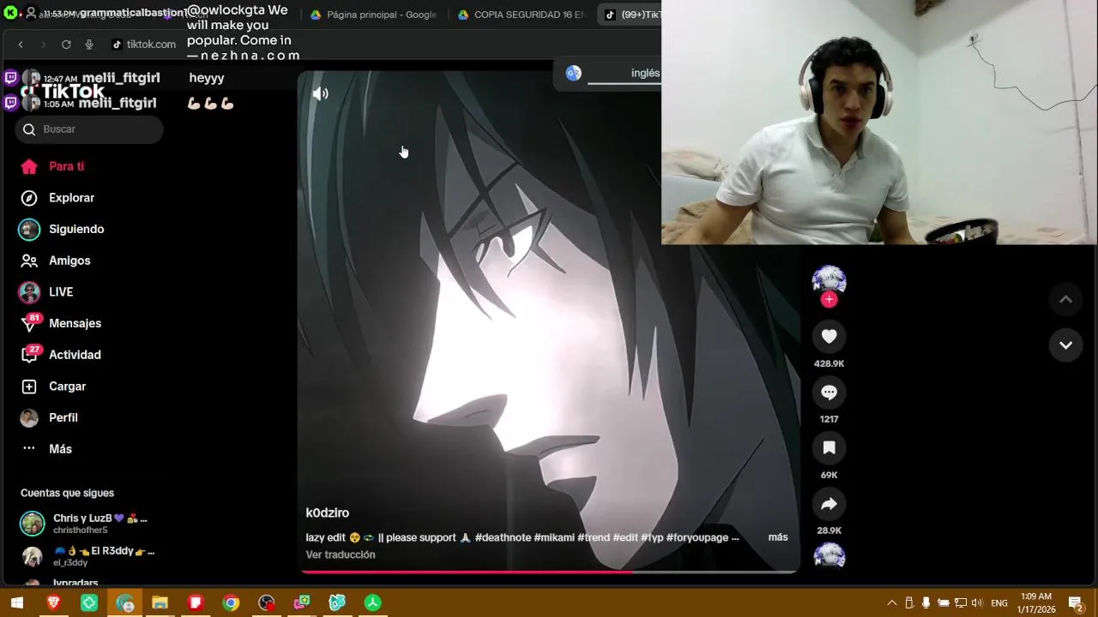This screenshot has width=1098, height=617.
Task: Switch to the COPIA SEGURIDAD 16 tab
Action: 522,15
